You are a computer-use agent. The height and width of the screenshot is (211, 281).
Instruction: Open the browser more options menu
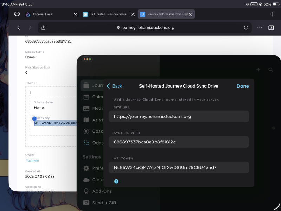point(260,28)
